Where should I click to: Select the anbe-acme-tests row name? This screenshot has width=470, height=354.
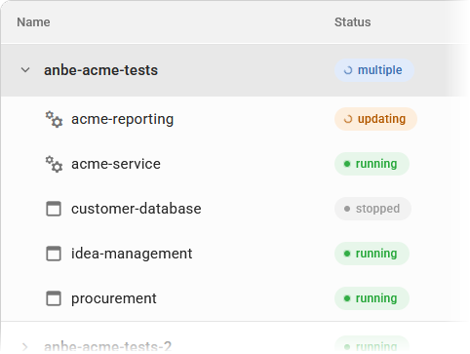pos(100,70)
